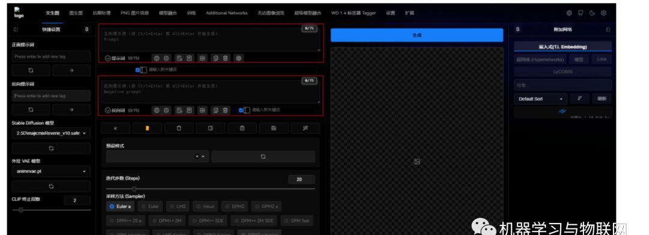Click the Steps slider track
The height and width of the screenshot is (235, 649).
click(x=210, y=189)
